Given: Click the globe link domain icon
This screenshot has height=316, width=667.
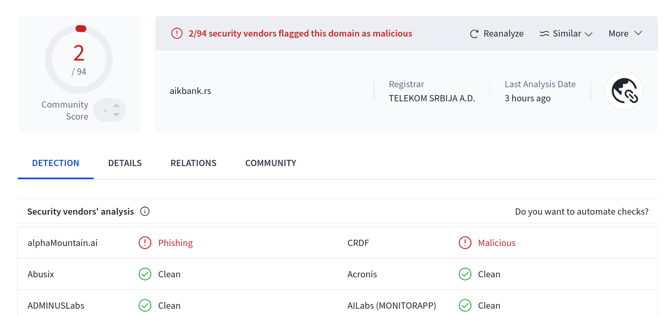Looking at the screenshot, I should (x=624, y=91).
